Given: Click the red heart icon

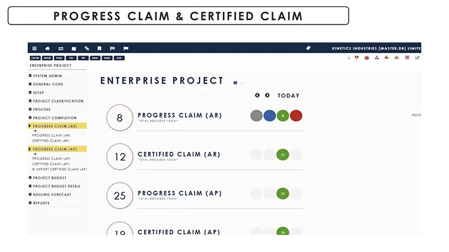Looking at the screenshot, I should point(357,58).
